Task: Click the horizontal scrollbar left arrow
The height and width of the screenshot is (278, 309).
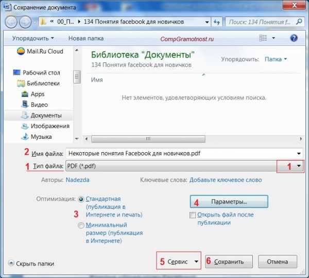Action: [x=87, y=139]
